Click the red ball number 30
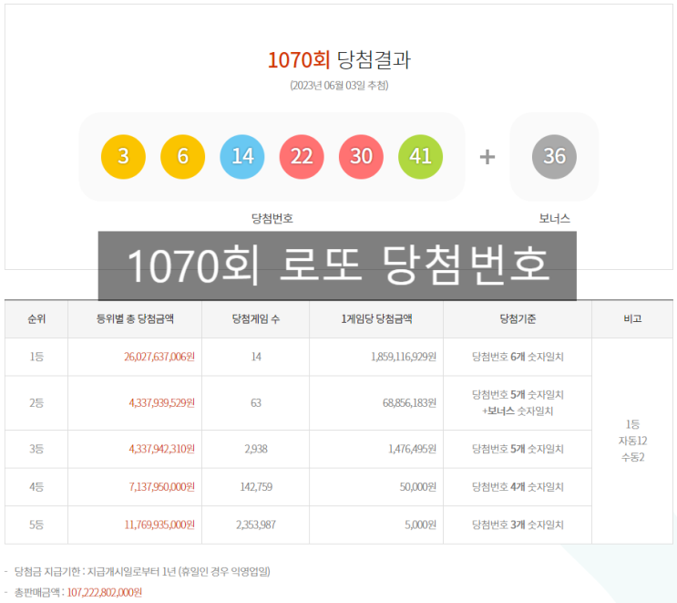 (x=361, y=157)
